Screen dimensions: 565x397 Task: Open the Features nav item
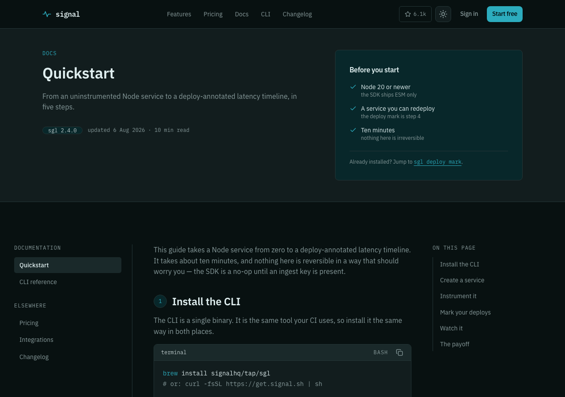click(x=179, y=14)
